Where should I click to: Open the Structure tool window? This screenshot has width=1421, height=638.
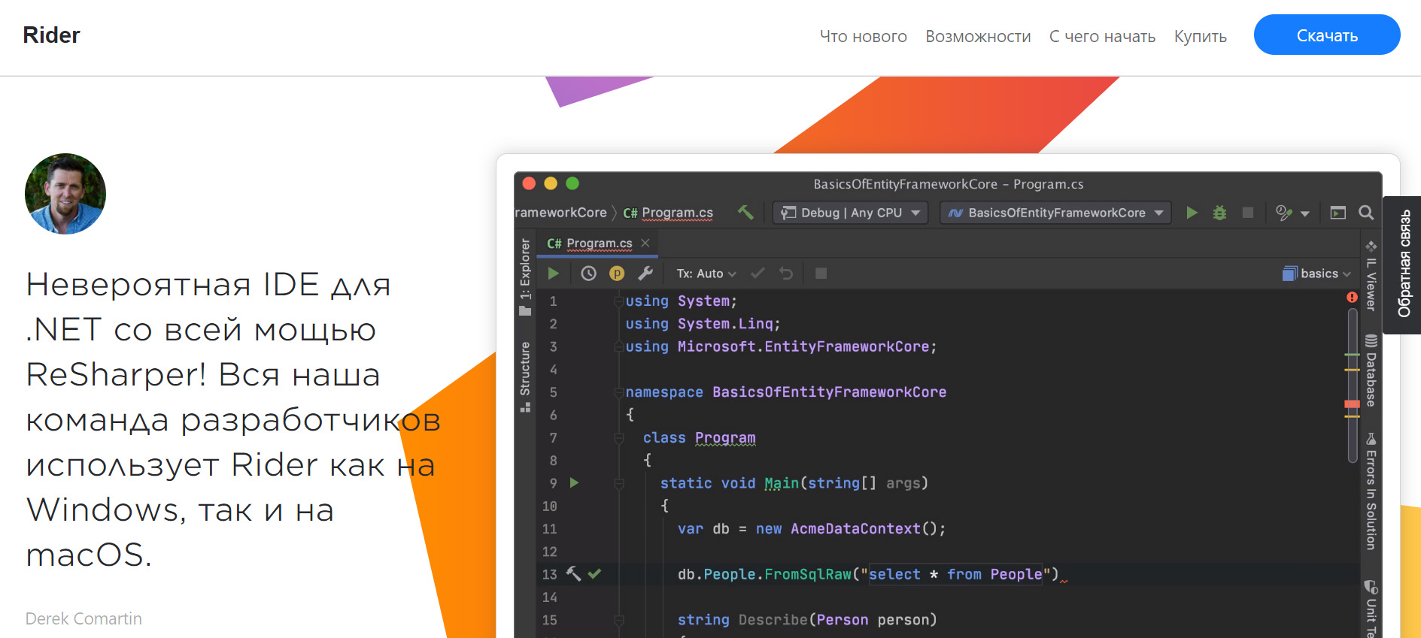tap(525, 376)
